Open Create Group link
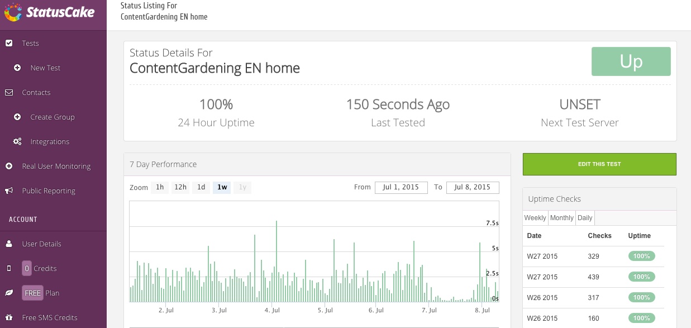 point(53,117)
